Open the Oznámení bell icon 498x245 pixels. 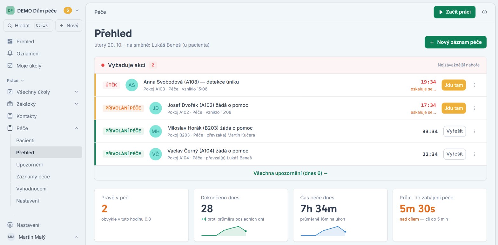(x=10, y=54)
